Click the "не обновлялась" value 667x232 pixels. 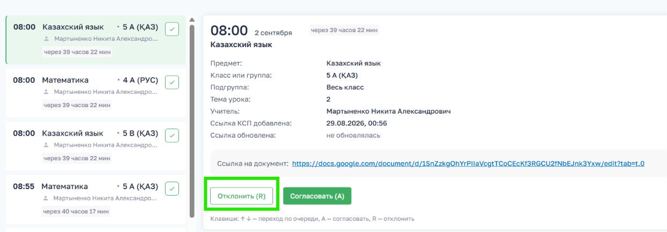coord(353,135)
